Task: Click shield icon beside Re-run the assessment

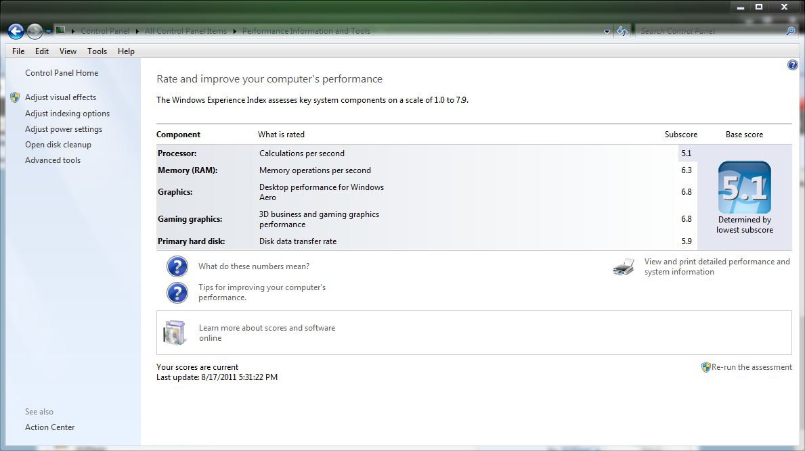Action: tap(706, 367)
